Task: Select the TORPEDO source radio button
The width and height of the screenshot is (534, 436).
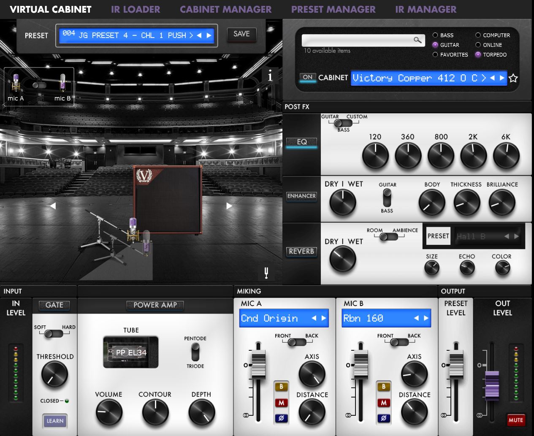Action: point(478,54)
